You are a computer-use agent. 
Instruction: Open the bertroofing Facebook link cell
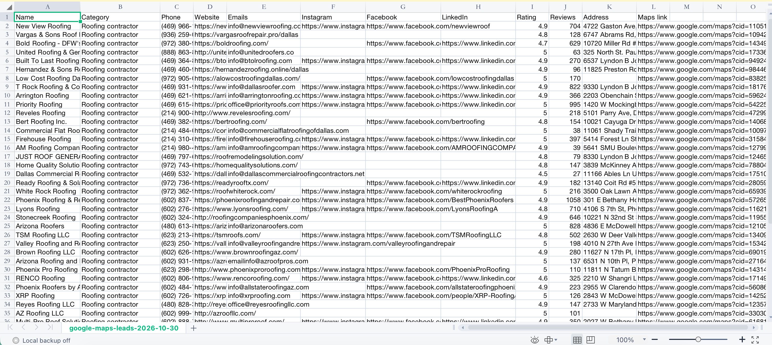403,122
